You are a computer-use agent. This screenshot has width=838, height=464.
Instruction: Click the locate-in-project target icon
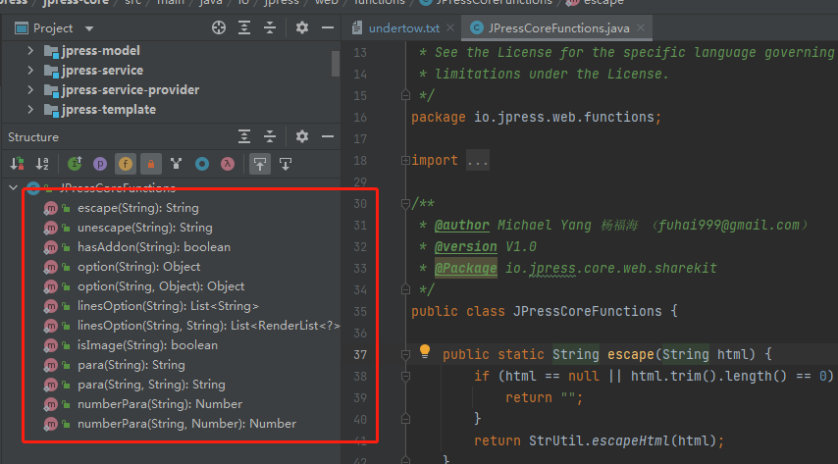click(219, 27)
